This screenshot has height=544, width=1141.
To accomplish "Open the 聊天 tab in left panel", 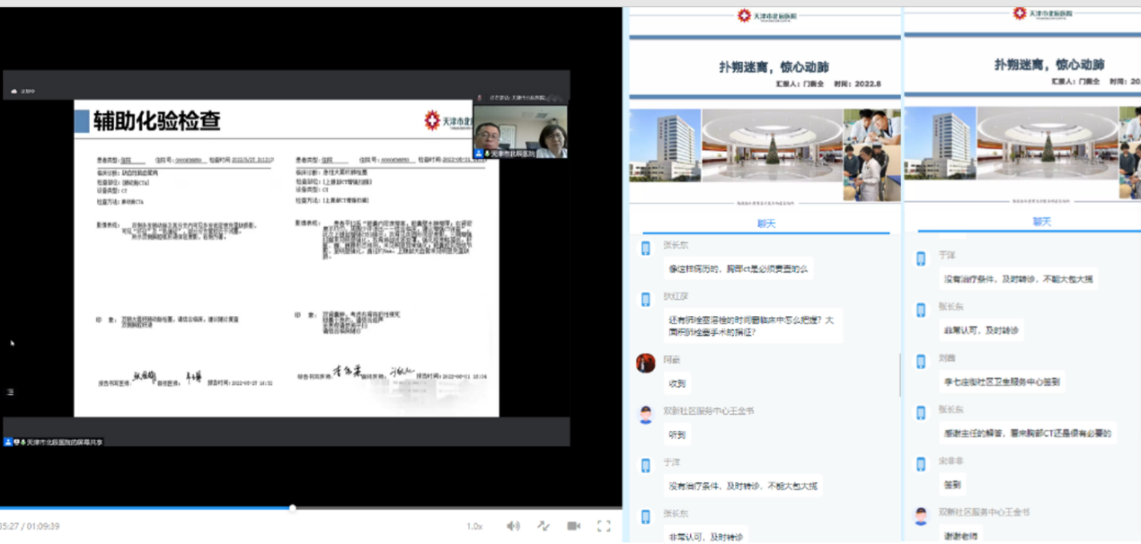I will coord(765,222).
